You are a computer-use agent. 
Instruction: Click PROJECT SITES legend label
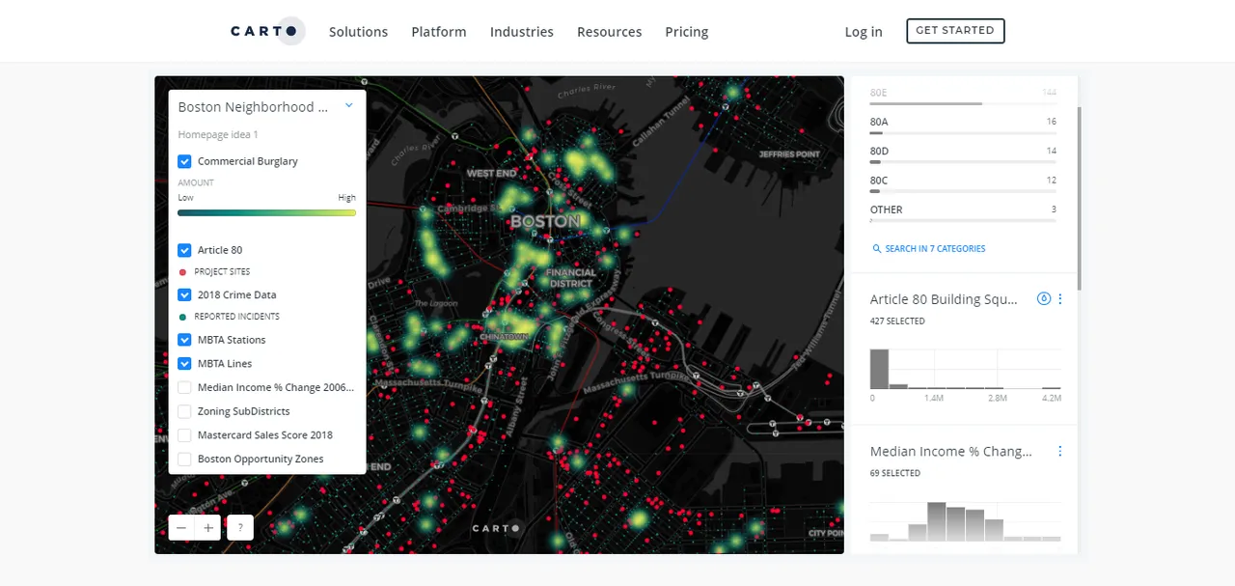pos(222,272)
